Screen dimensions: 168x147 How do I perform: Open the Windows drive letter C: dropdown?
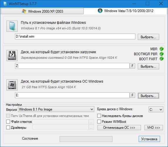pos(156,109)
